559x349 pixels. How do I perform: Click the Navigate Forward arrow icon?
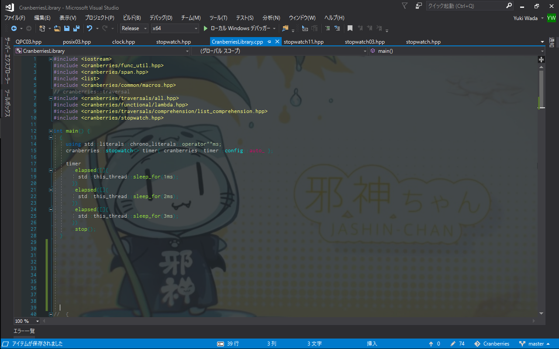pyautogui.click(x=29, y=28)
